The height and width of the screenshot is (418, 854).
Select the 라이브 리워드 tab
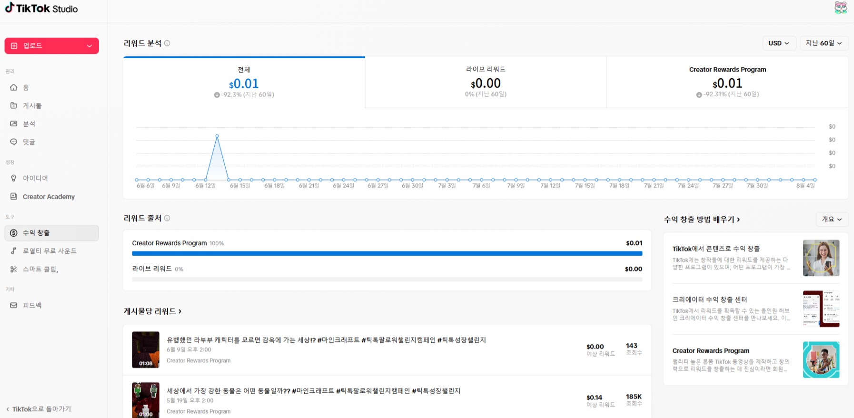(x=486, y=82)
